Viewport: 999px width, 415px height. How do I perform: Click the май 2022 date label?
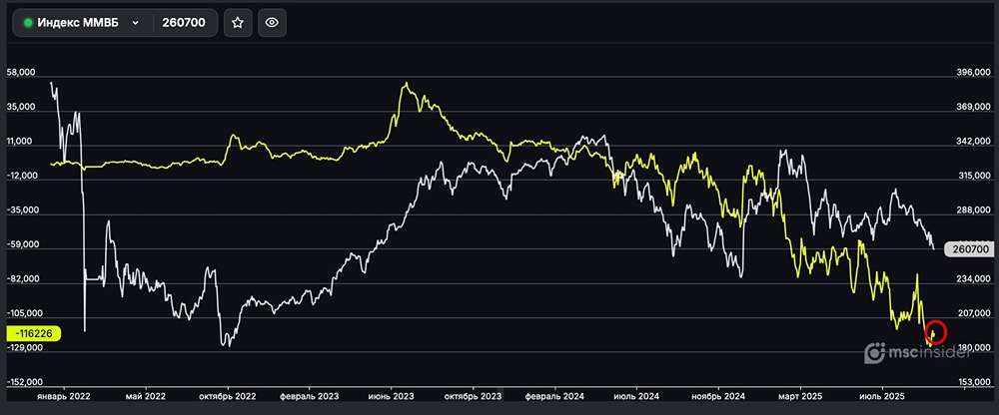tap(146, 396)
